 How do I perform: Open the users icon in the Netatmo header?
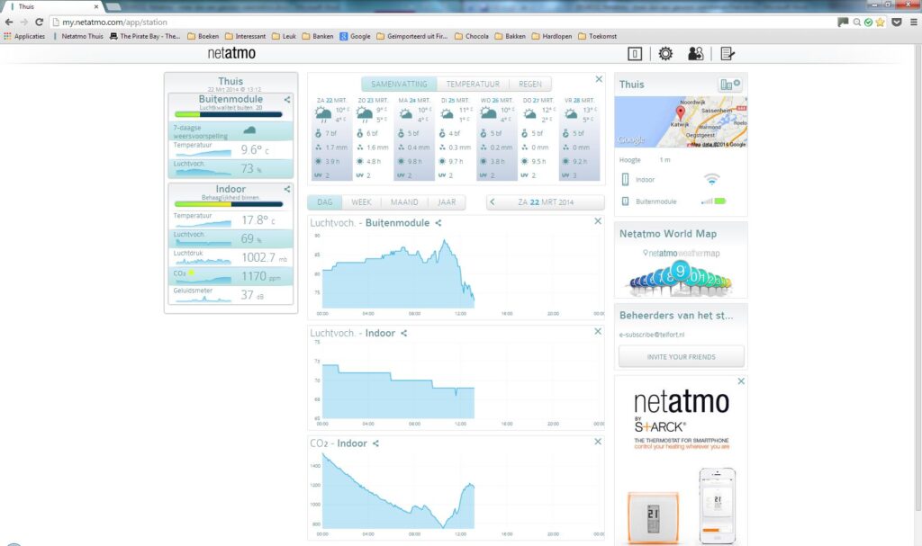[696, 54]
